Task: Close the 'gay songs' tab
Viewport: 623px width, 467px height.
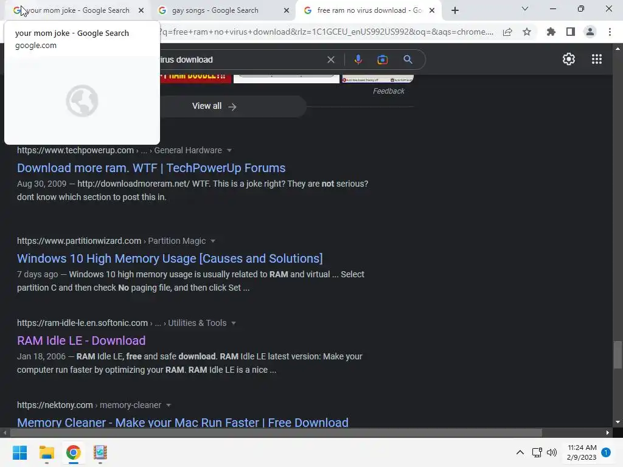Action: 287,10
